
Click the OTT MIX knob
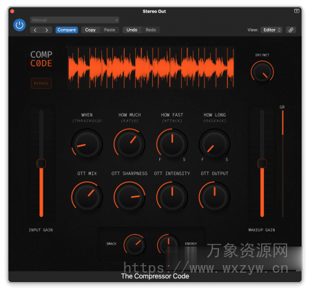coord(87,197)
